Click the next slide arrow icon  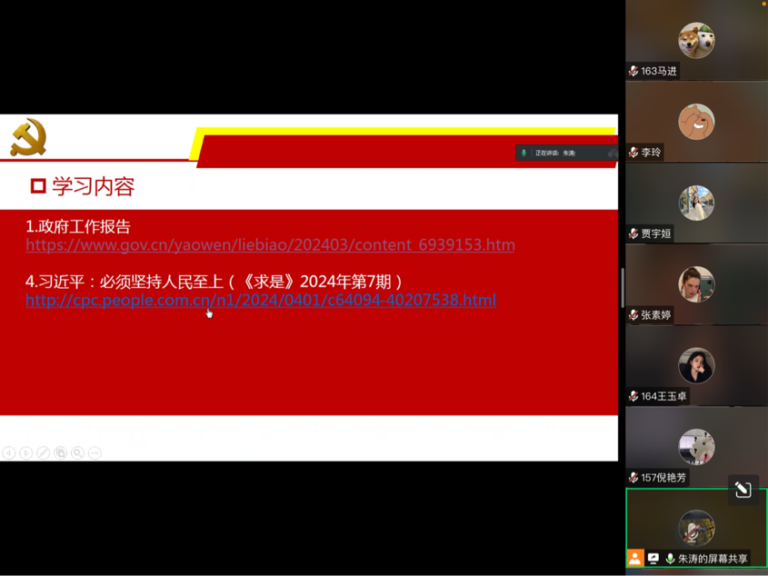coord(25,452)
